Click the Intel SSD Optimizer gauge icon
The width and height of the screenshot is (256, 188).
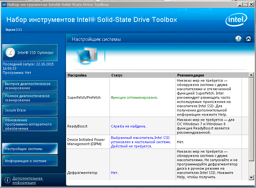pos(10,53)
